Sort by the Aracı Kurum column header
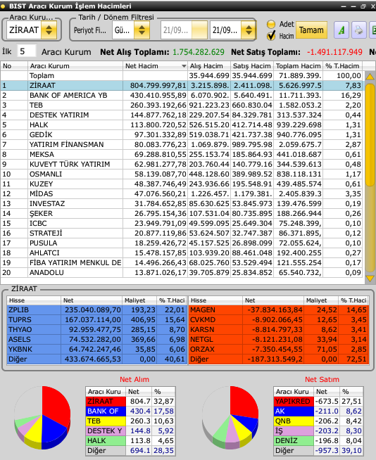The height and width of the screenshot is (460, 376). pos(75,66)
